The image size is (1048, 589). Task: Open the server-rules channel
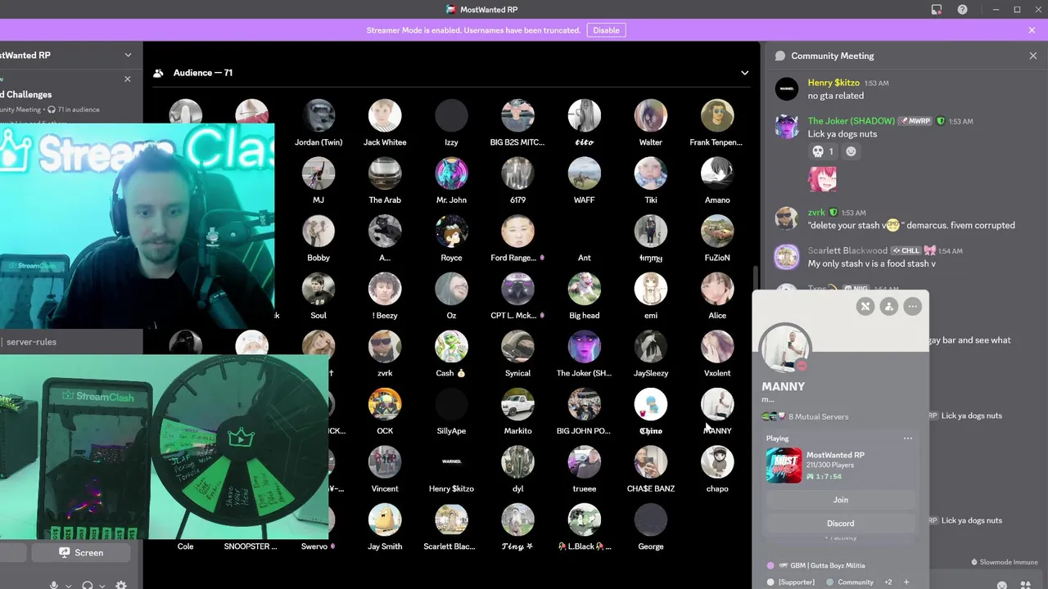click(x=31, y=342)
